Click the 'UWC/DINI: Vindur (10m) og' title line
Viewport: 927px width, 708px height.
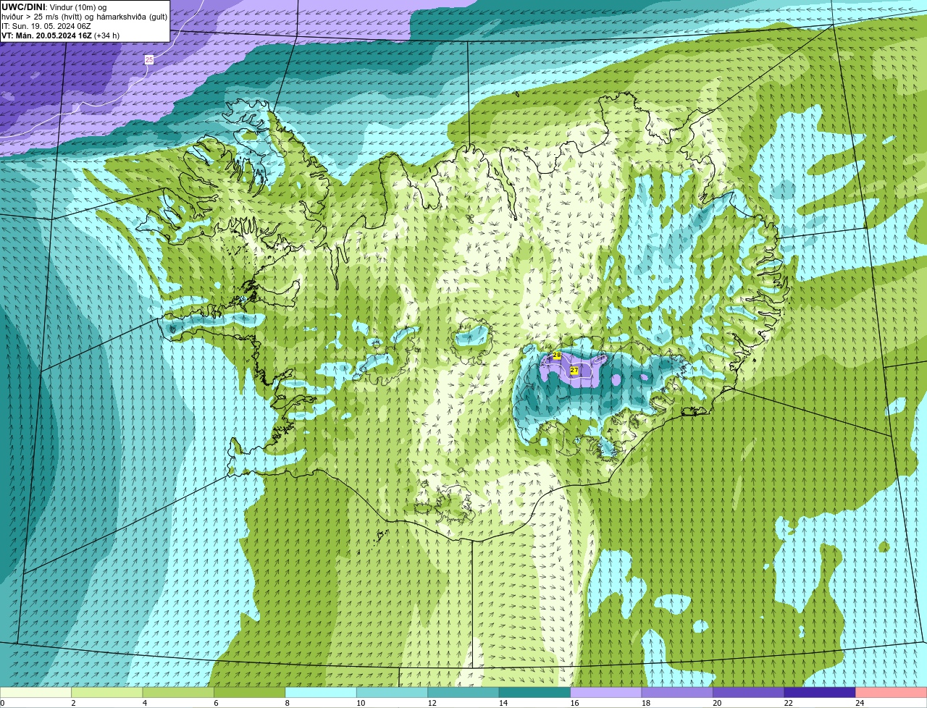(x=54, y=7)
